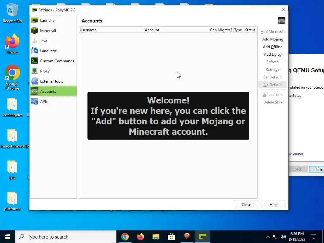Sort accounts by Username column header
This screenshot has height=243, width=324.
[111, 30]
